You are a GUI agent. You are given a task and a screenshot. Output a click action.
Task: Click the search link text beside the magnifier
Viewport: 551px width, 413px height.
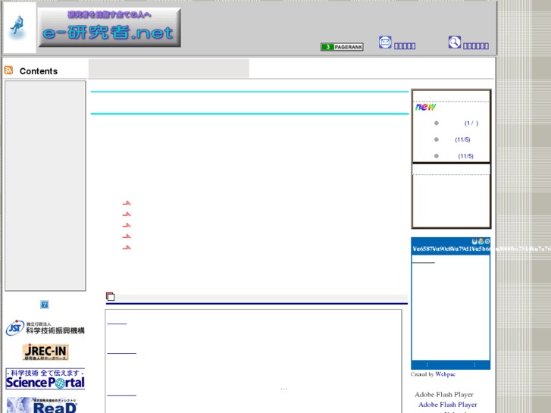(476, 46)
